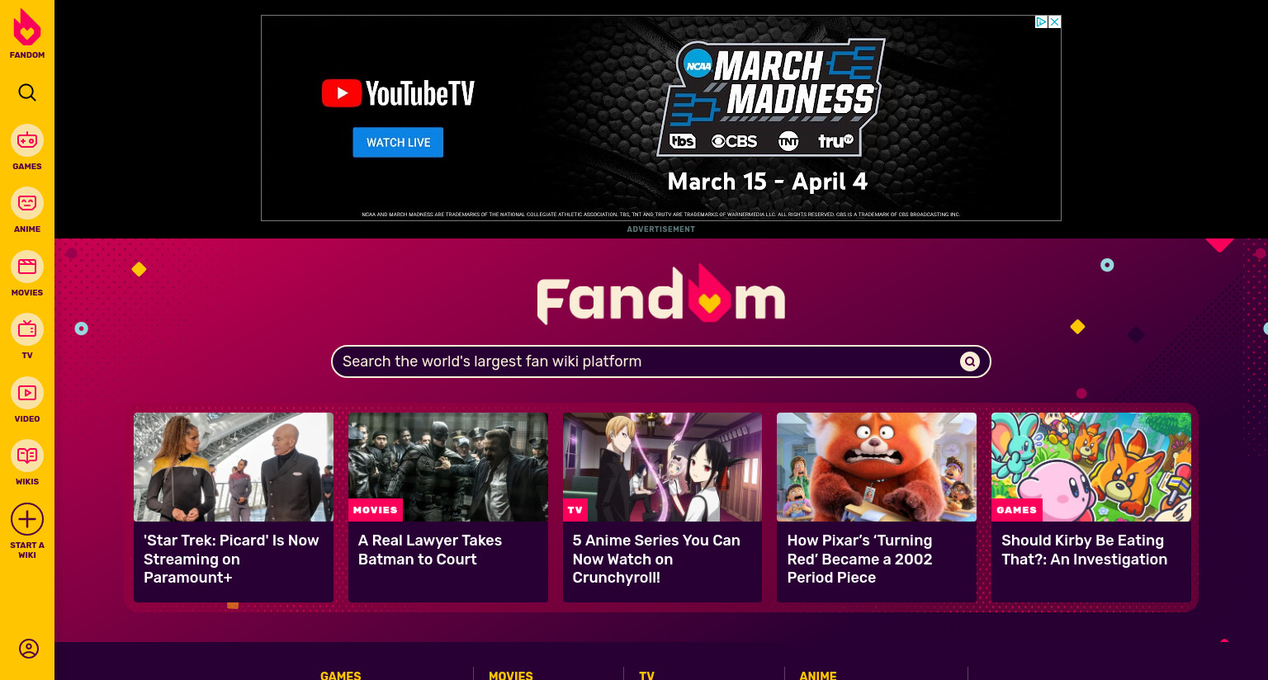Close the advertisement with X icon

[1054, 22]
